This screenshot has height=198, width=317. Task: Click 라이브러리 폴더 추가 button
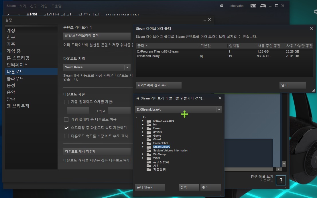(159, 85)
